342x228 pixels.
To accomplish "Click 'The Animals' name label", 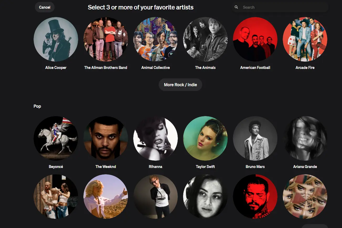I will (205, 68).
